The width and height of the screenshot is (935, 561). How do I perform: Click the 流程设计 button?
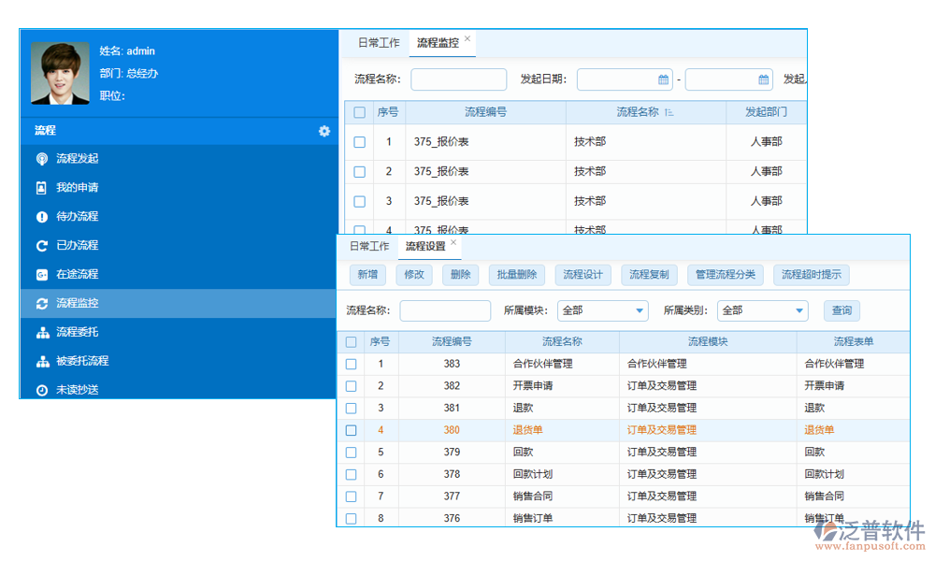[582, 275]
